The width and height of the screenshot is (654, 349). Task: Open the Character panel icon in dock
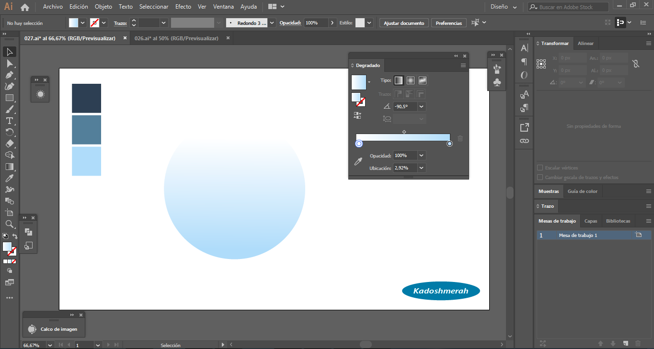point(524,48)
